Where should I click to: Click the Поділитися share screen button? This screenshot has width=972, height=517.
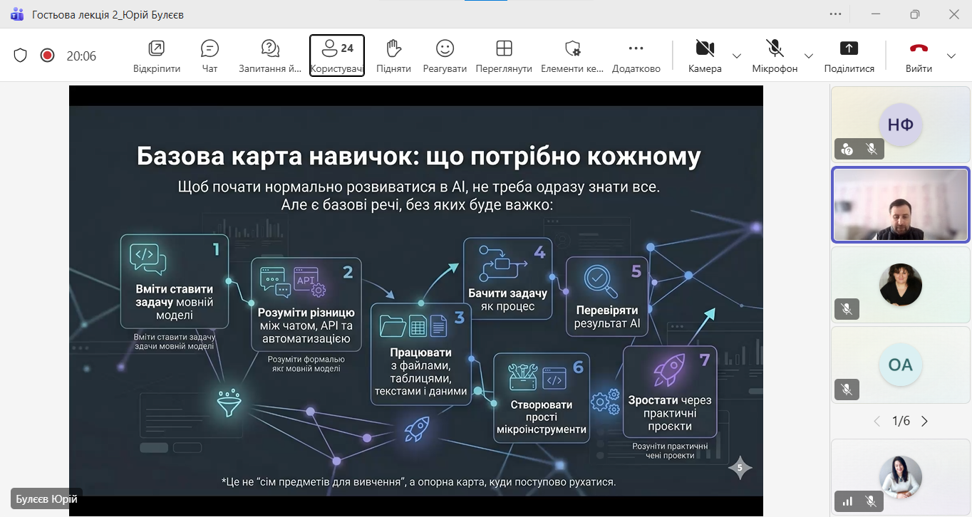click(849, 56)
